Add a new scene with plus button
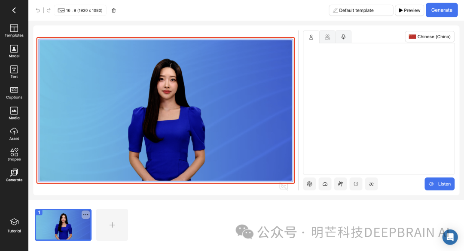This screenshot has width=464, height=251. (112, 225)
